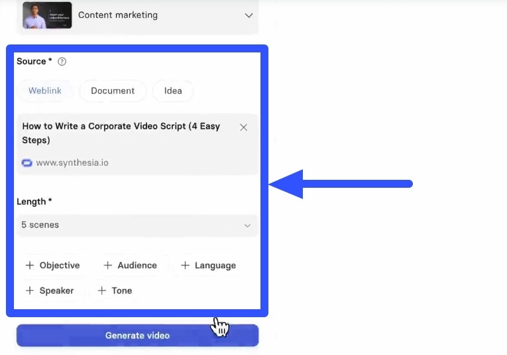Click the chevron in the 5 scenes field
Screen dimensions: 507x355
pyautogui.click(x=247, y=226)
